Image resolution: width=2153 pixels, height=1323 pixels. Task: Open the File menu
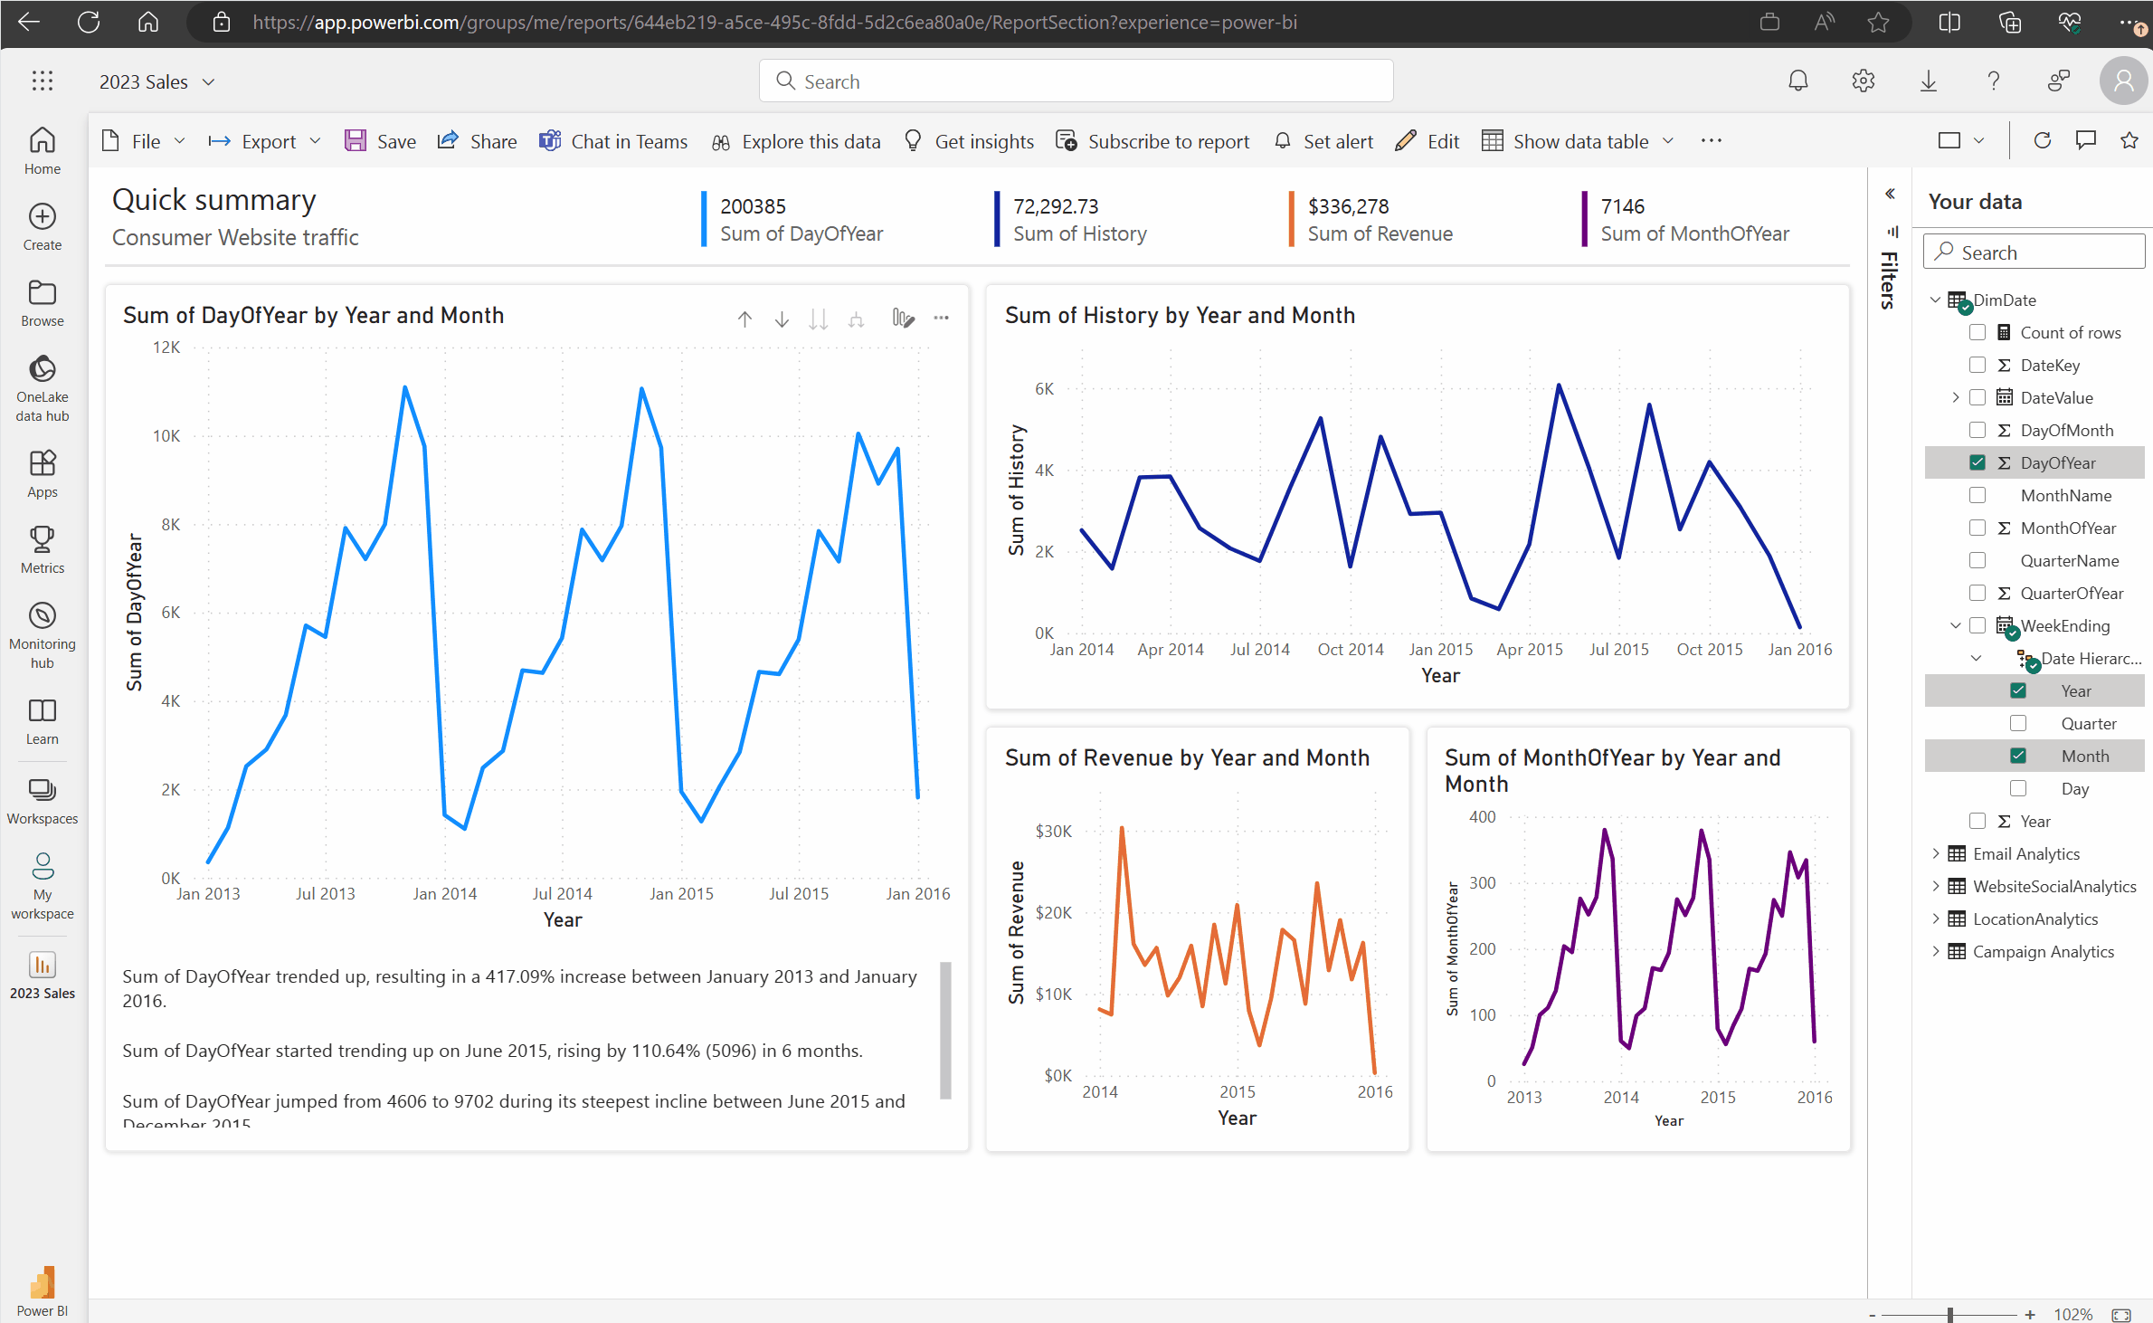pos(145,141)
